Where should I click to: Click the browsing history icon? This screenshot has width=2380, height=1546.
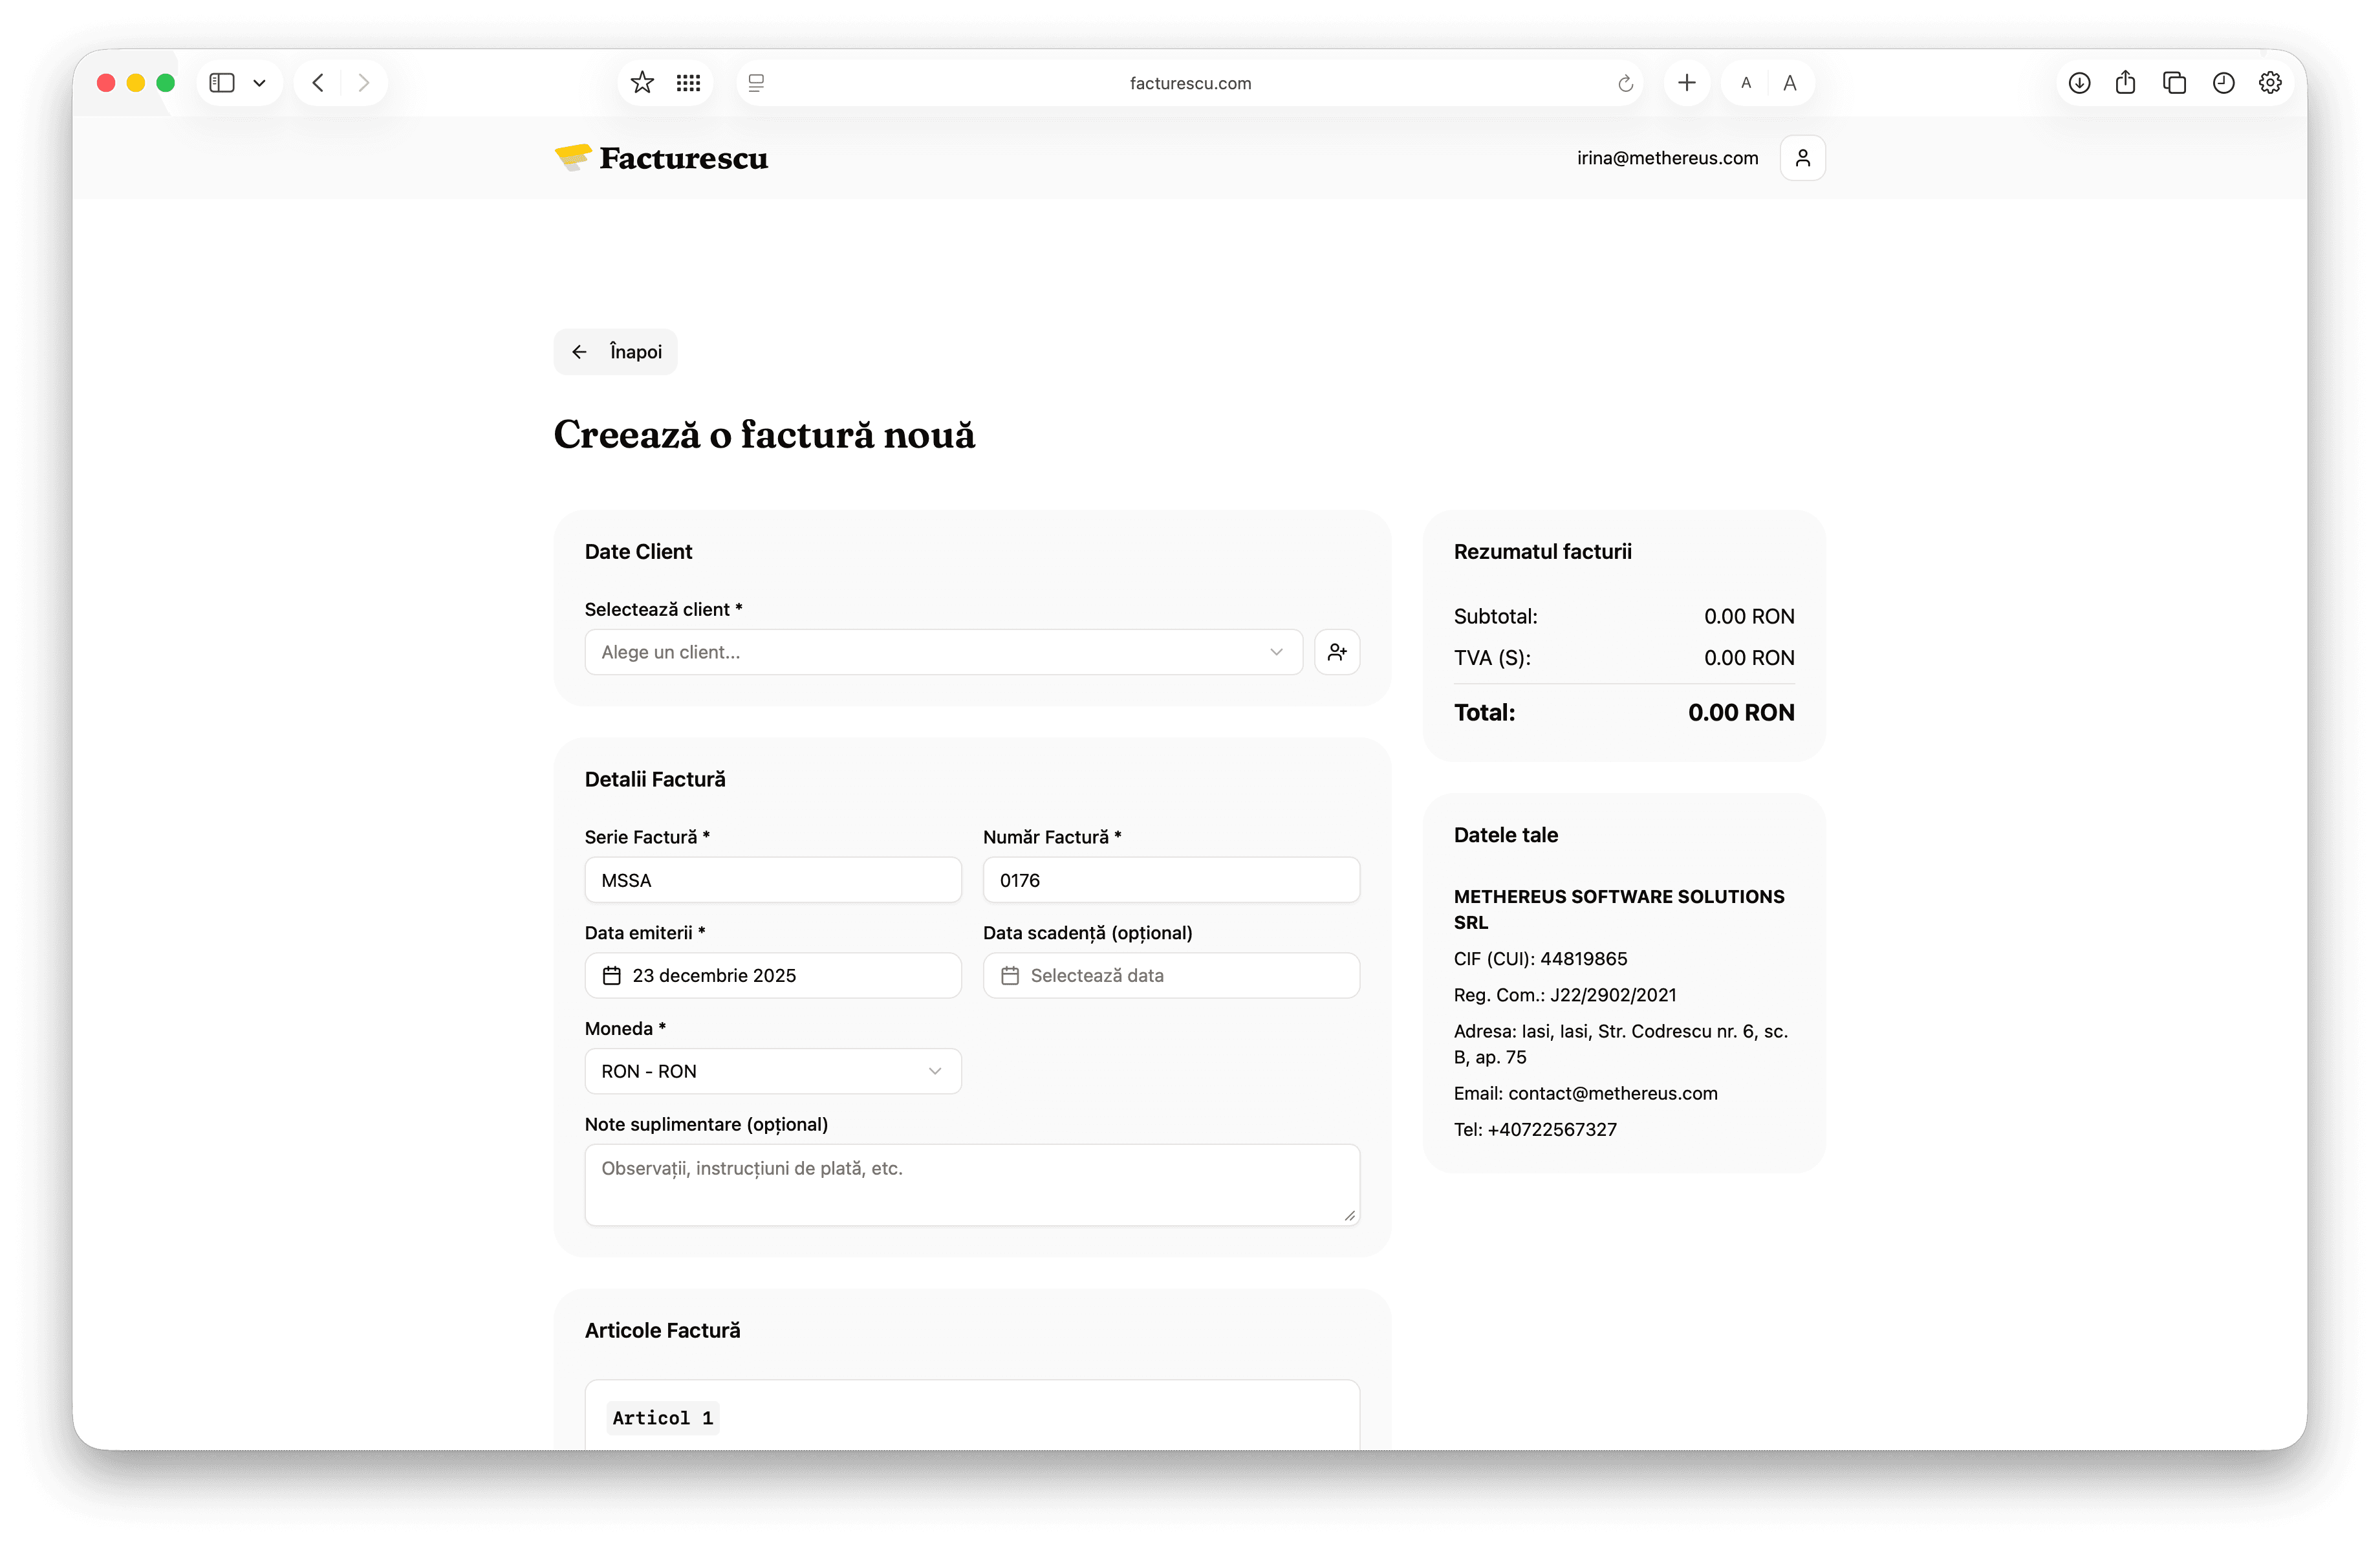coord(2223,83)
